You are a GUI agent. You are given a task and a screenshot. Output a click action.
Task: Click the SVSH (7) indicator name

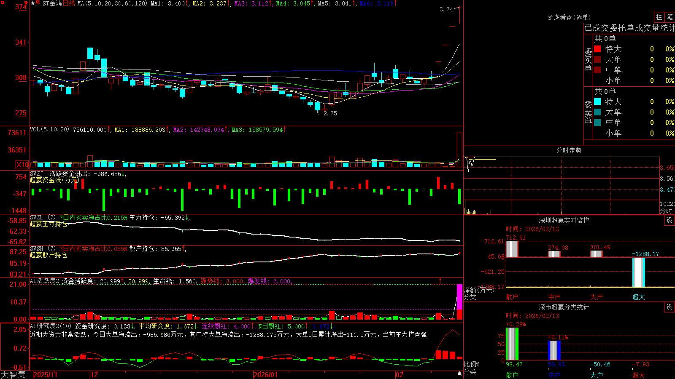[x=43, y=249]
